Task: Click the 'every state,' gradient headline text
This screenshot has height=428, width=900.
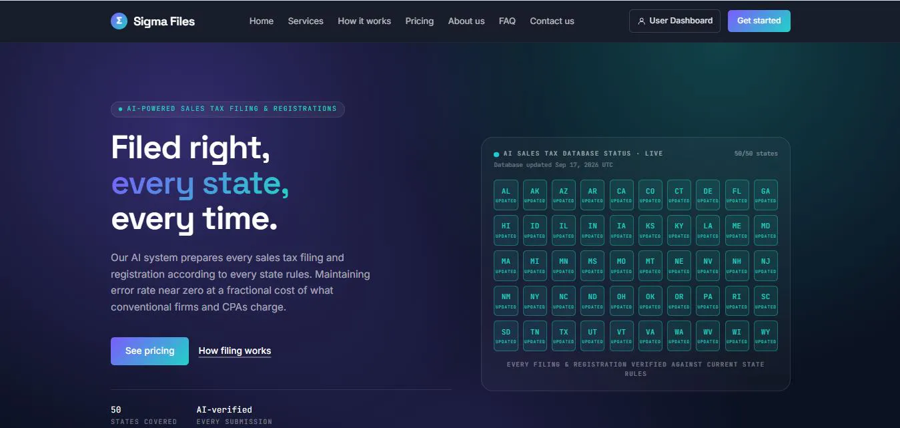Action: tap(200, 184)
